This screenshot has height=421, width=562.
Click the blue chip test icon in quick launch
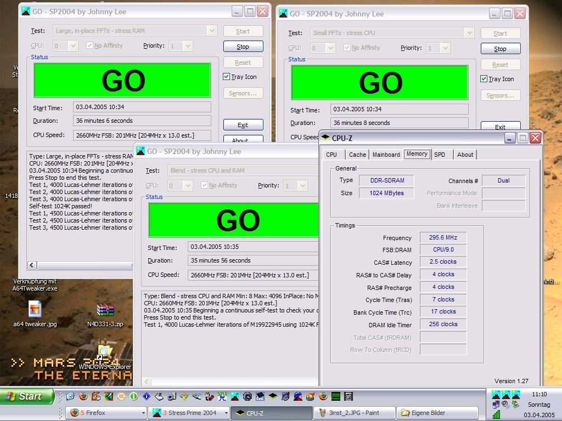(x=260, y=396)
